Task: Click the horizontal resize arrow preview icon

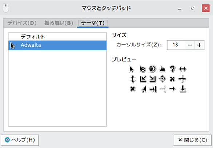Action: tap(183, 69)
